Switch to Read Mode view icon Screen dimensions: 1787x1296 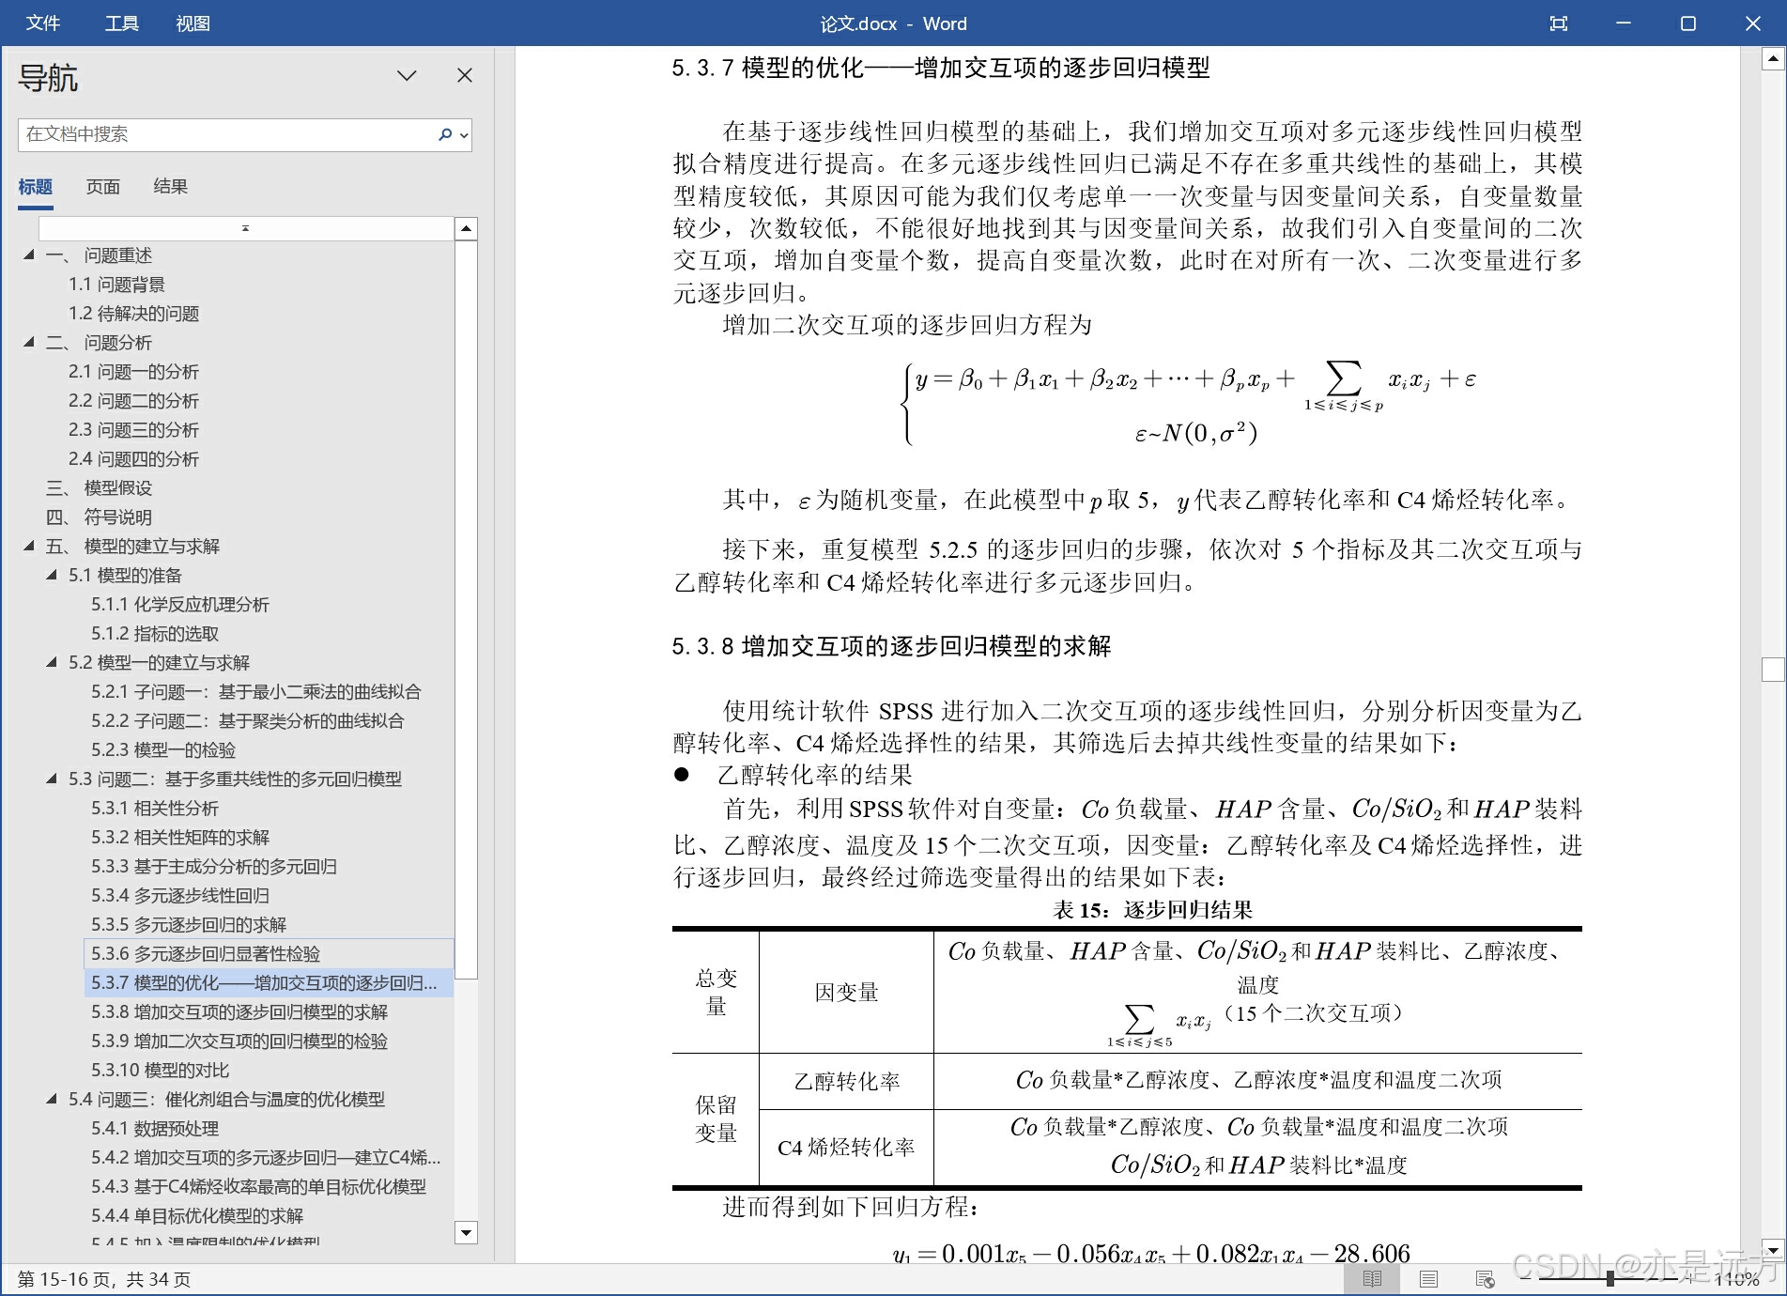(1372, 1279)
